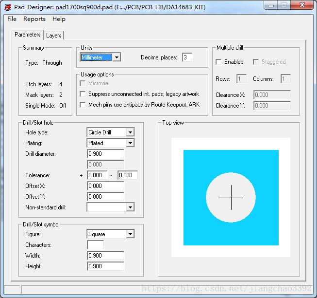Viewport: 317px width, 298px height.
Task: Switch to the Layers tab
Action: [x=54, y=36]
